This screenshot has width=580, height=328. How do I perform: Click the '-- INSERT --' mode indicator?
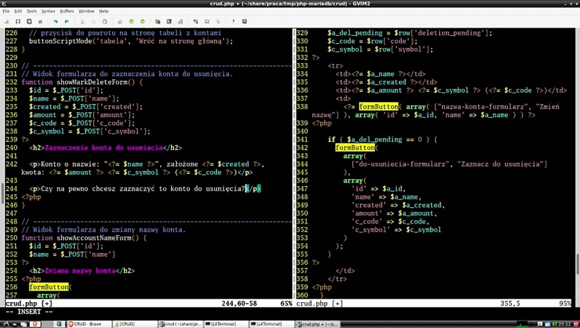(29, 312)
